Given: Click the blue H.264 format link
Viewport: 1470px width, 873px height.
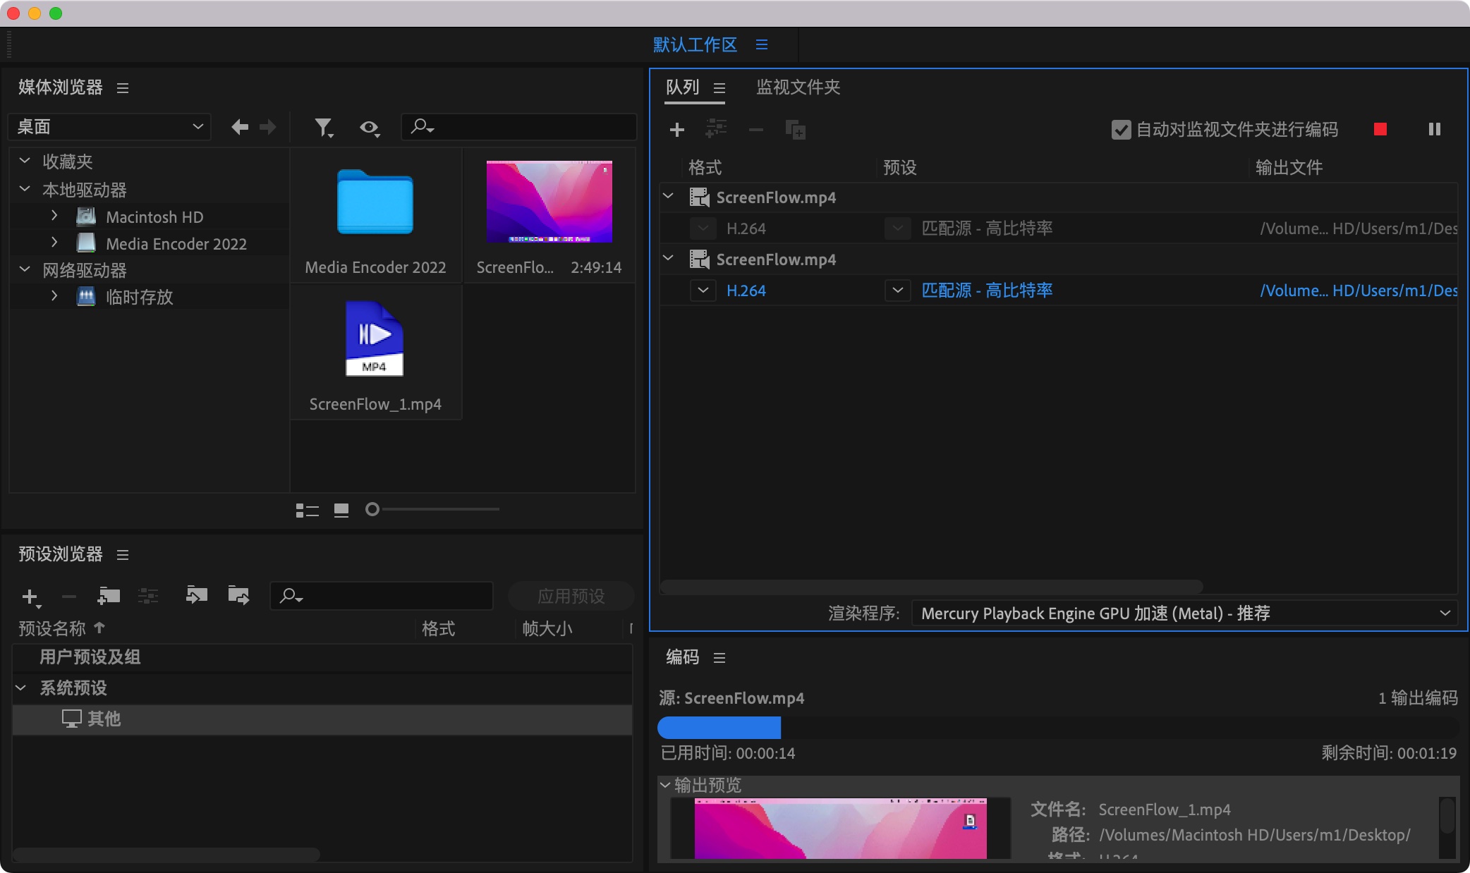Looking at the screenshot, I should coord(746,291).
